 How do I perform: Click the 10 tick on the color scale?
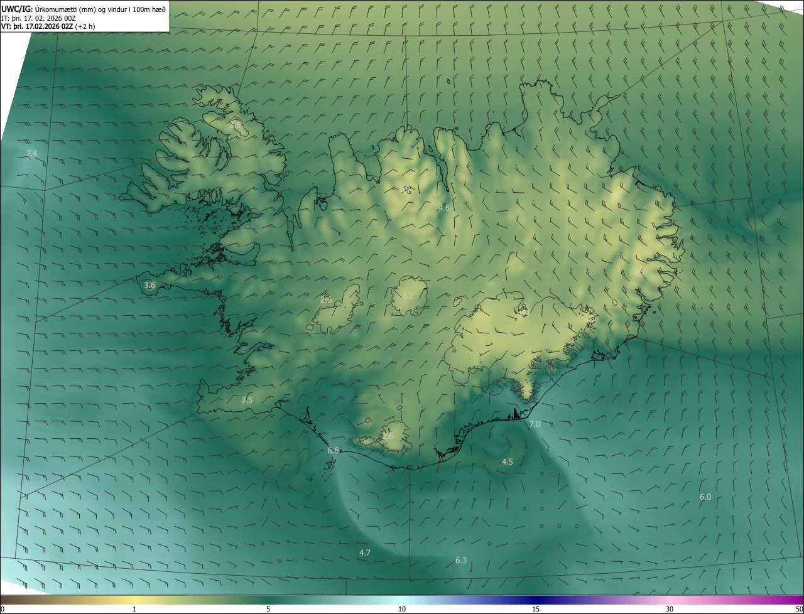pyautogui.click(x=402, y=610)
